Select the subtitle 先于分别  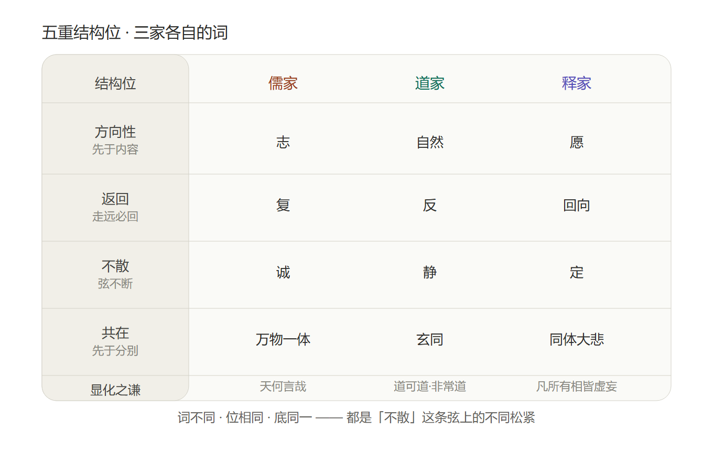(x=115, y=351)
